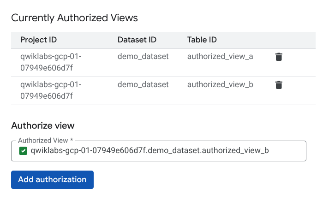
Task: Click demo_dataset in the authorized_view_b row
Action: [143, 85]
